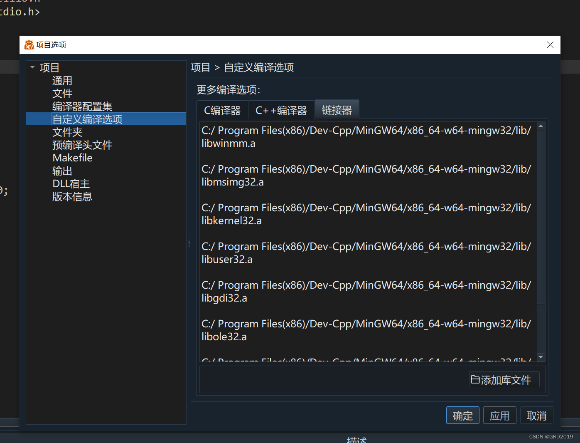The width and height of the screenshot is (580, 443).
Task: Select 版本信息 settings page
Action: [72, 196]
